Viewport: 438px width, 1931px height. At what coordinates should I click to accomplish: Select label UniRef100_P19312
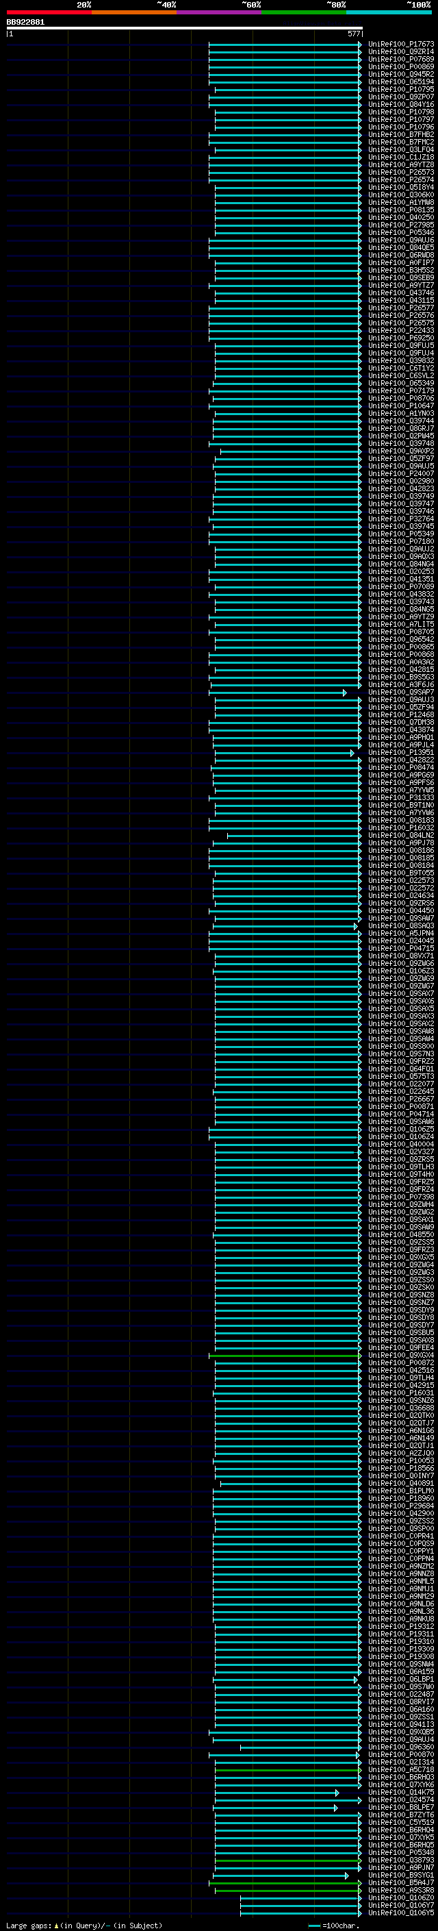(x=401, y=1627)
